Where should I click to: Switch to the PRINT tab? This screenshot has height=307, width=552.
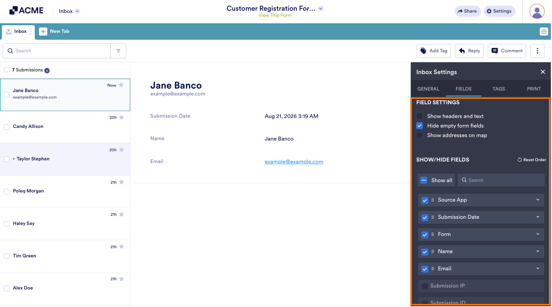coord(534,89)
